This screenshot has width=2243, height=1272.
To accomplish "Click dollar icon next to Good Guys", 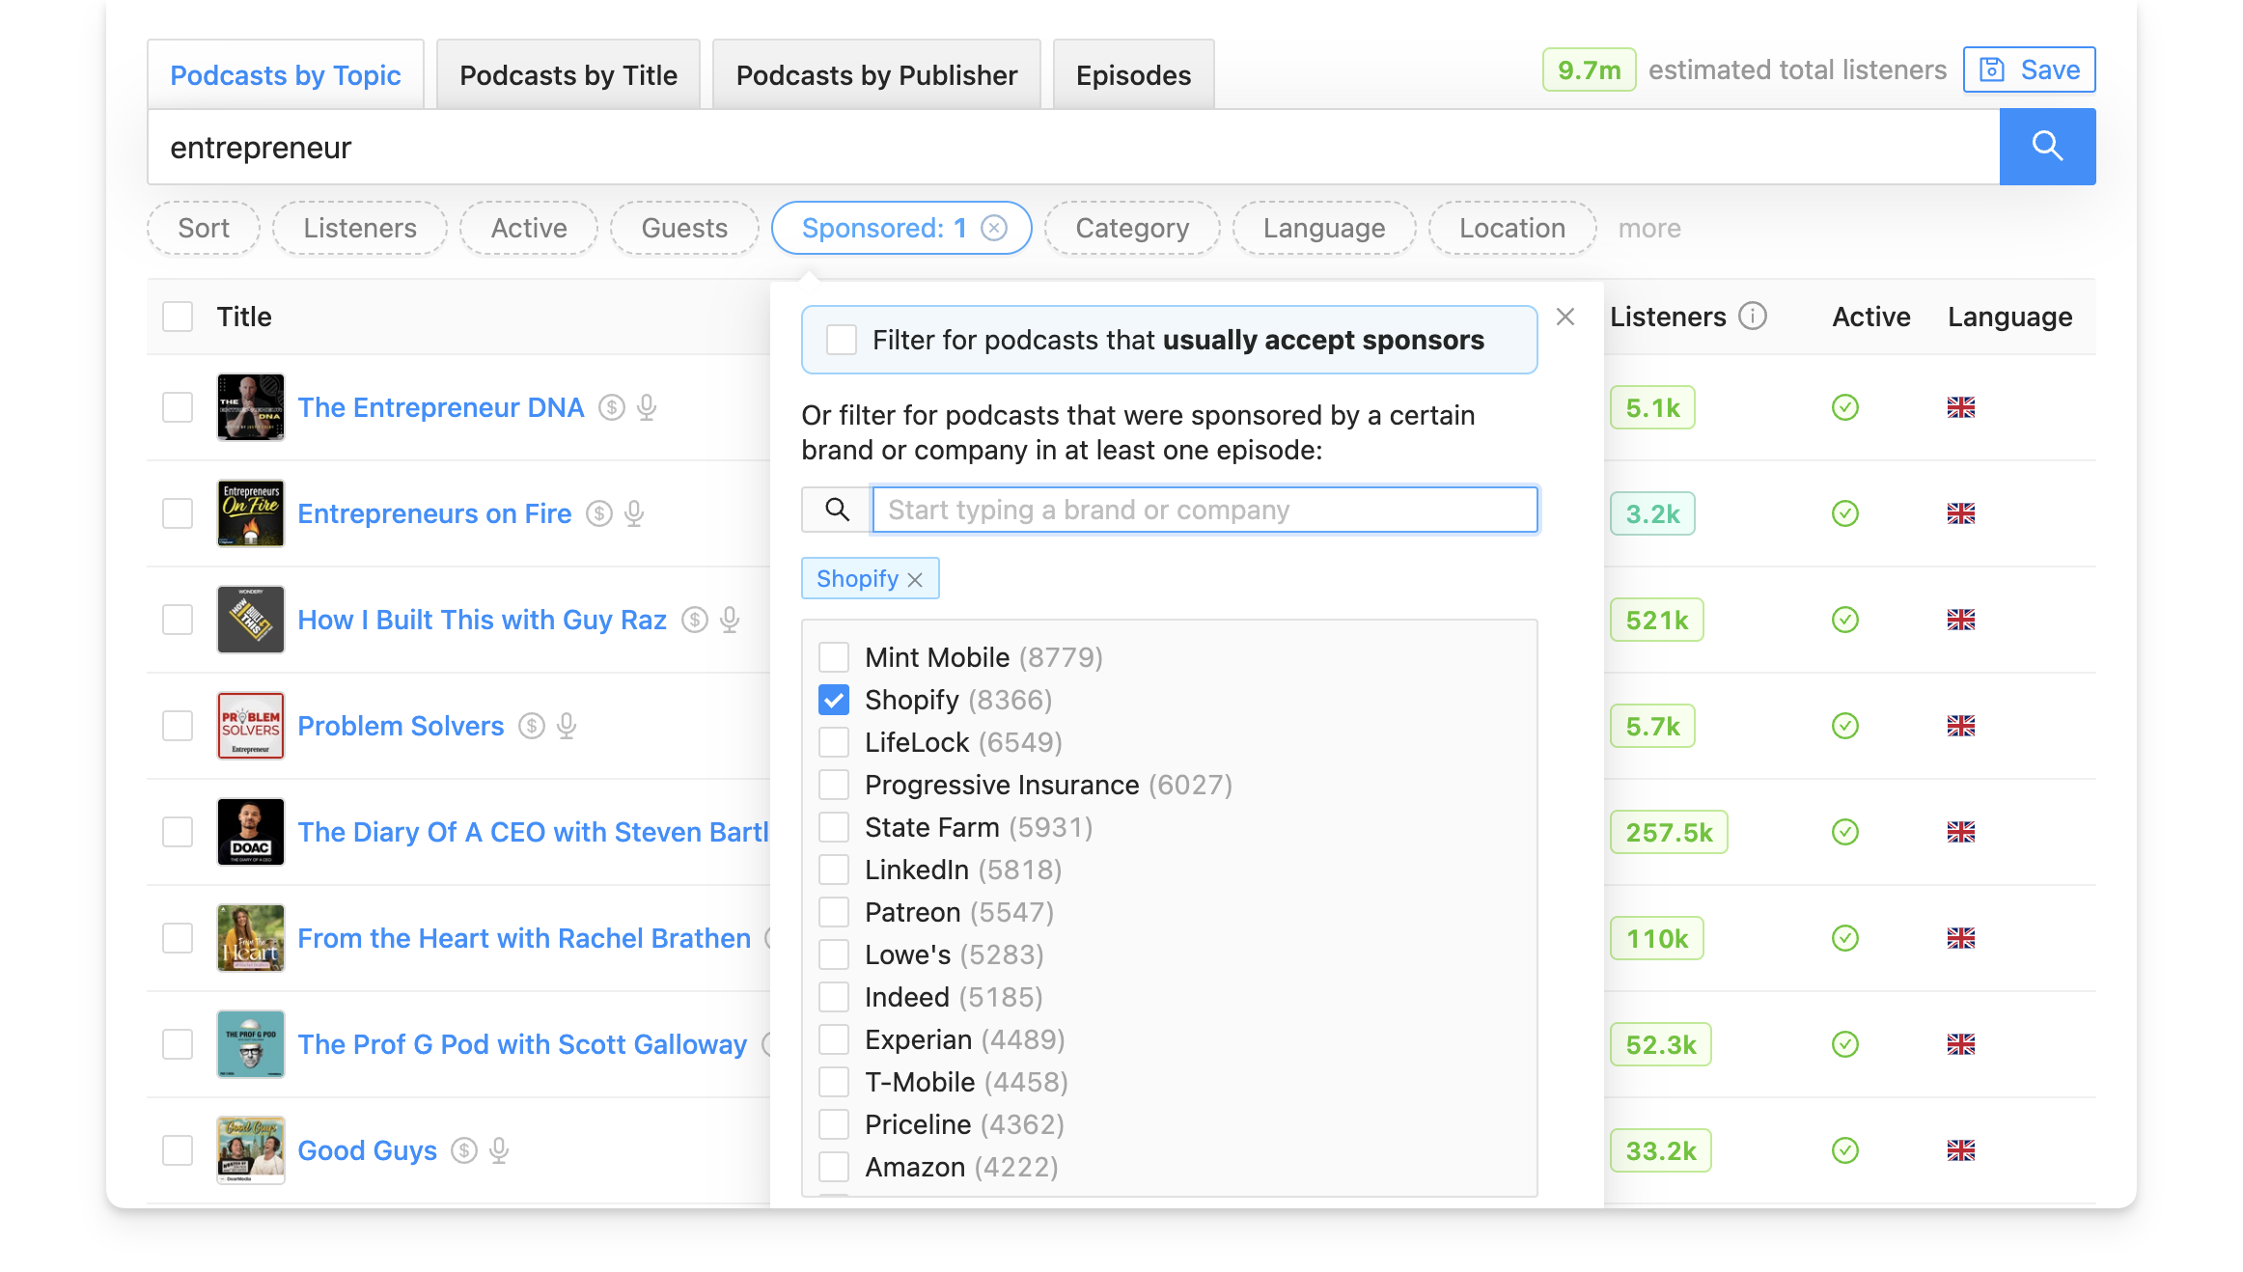I will coord(464,1150).
